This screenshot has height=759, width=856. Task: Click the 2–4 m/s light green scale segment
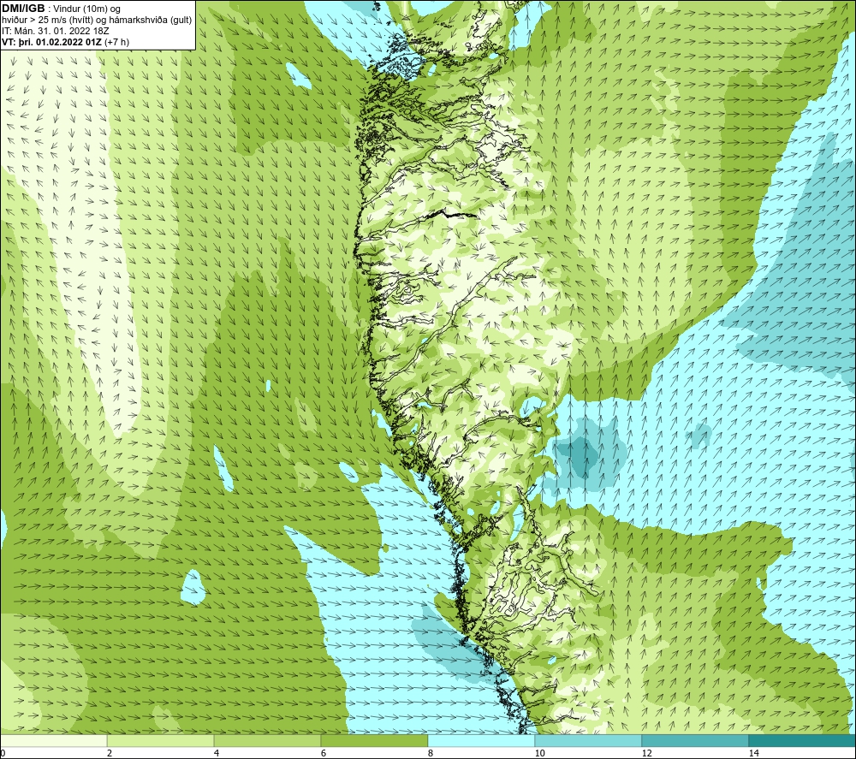[x=161, y=740]
